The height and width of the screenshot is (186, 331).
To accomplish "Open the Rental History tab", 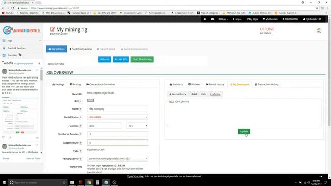I will [x=215, y=84].
